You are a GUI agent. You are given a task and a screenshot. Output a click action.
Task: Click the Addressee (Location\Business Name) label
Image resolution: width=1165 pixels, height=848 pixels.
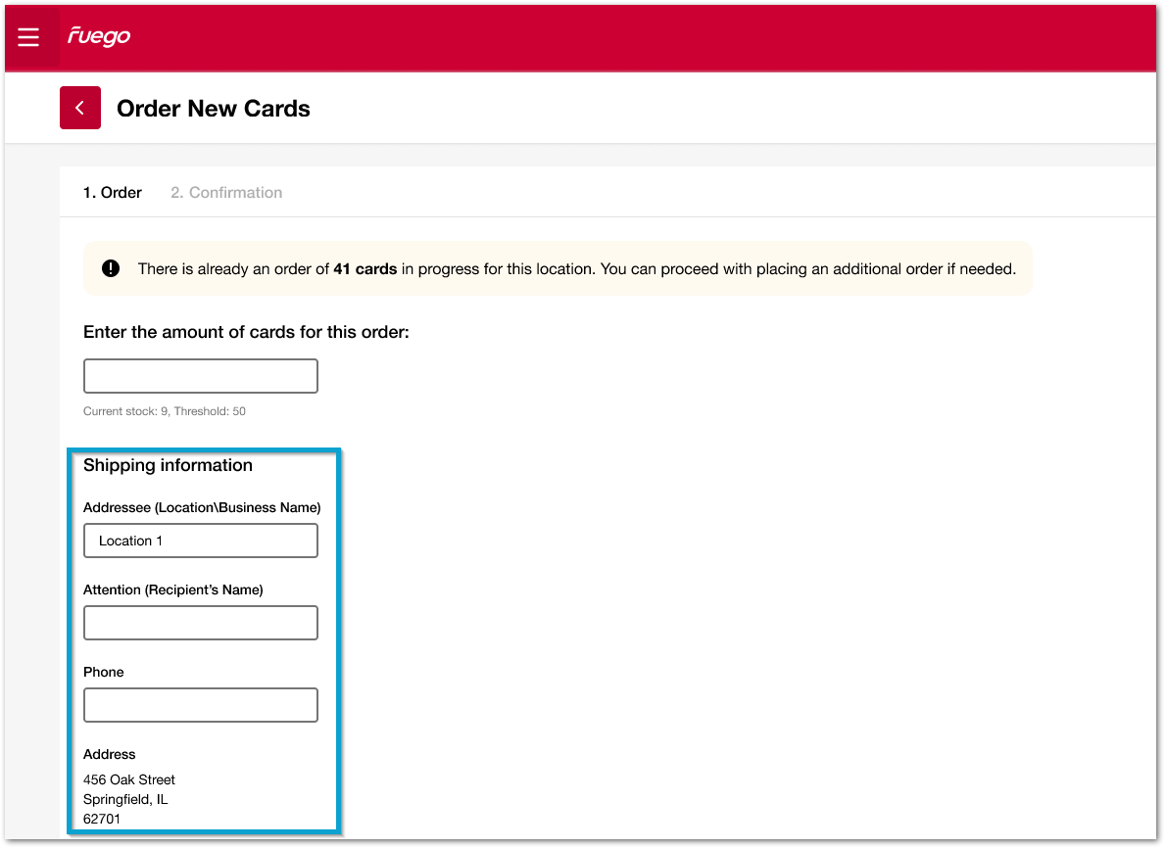pyautogui.click(x=202, y=507)
